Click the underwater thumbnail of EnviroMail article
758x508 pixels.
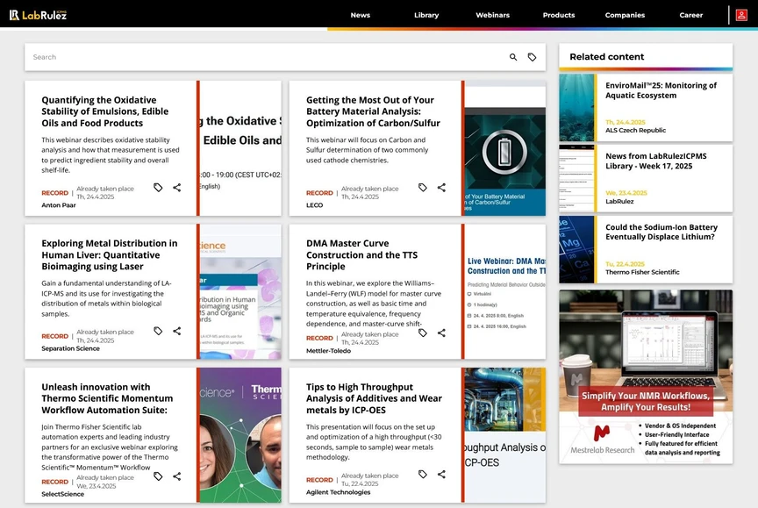(x=576, y=108)
